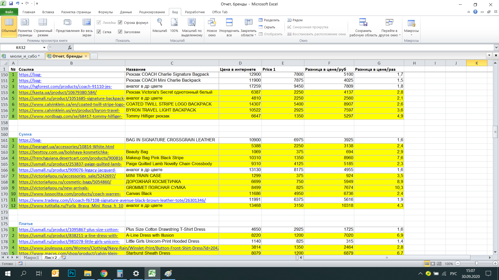Open Windows Settings from taskbar
Image resolution: width=499 pixels, height=280 pixels.
point(136,274)
